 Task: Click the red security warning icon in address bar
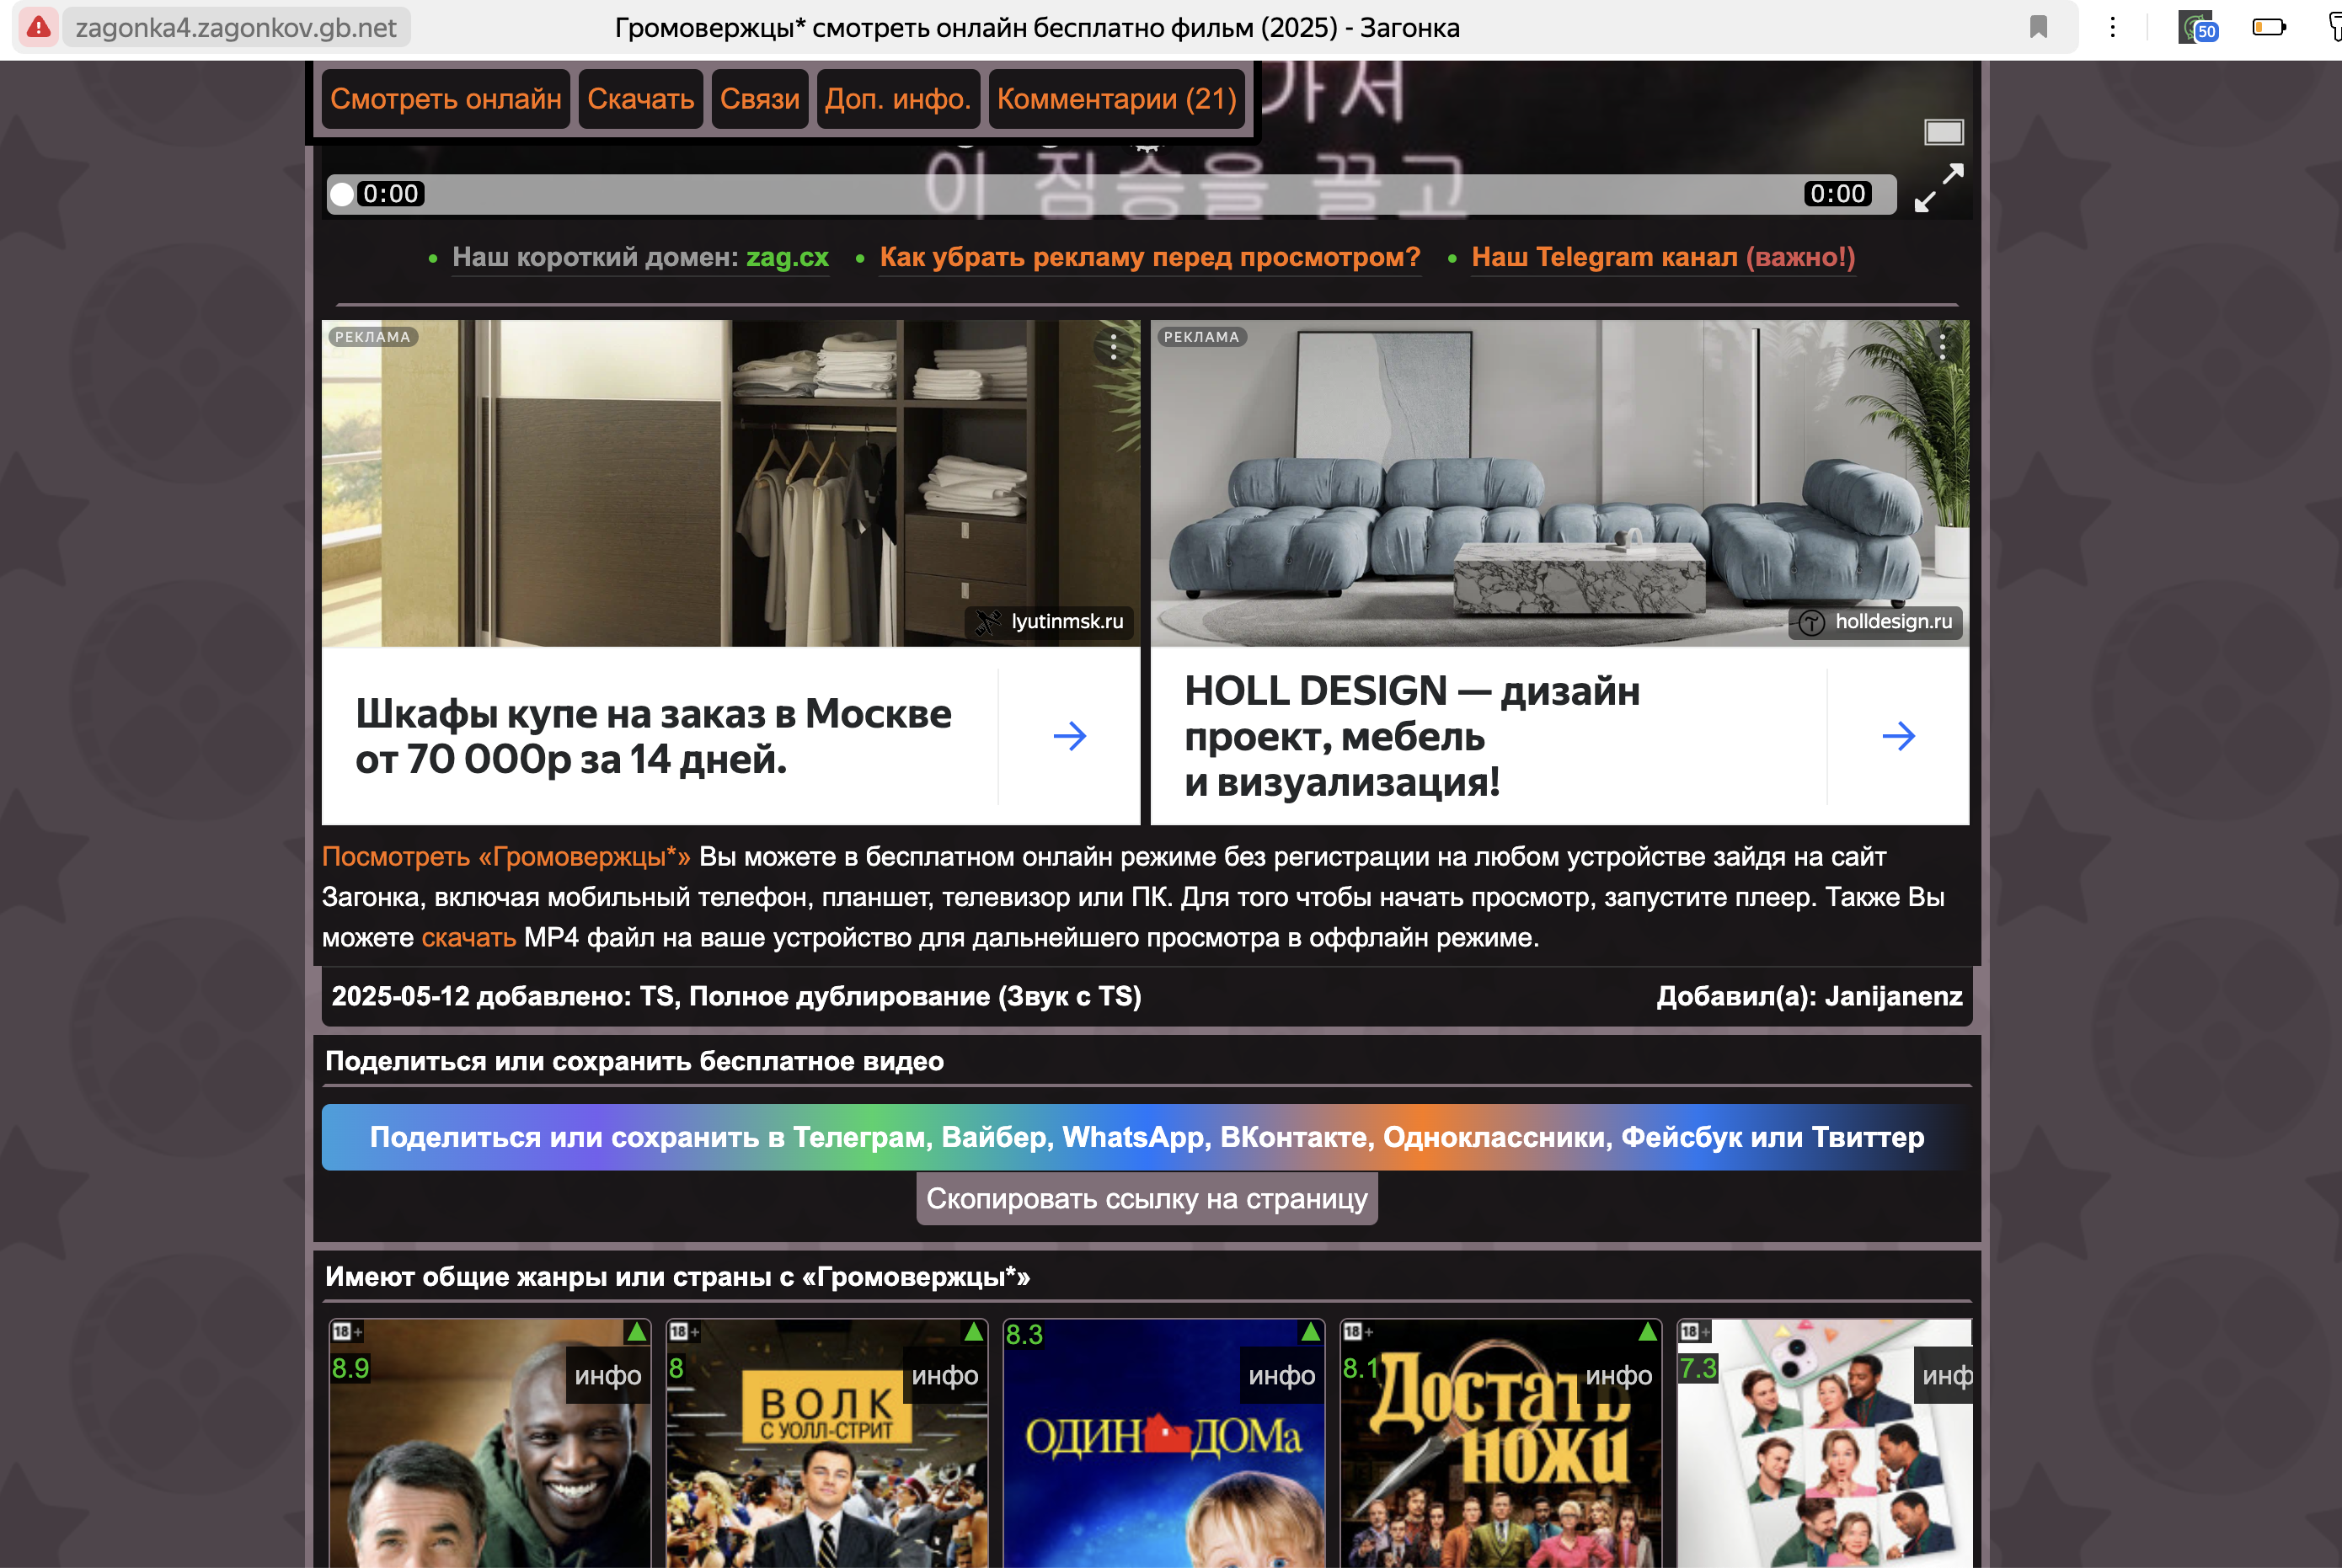pos(38,27)
